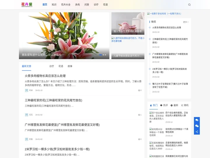The height and width of the screenshot is (158, 210).
Task: Open article 广州哪里批发鲜花最便宜 in main list
Action: pyautogui.click(x=62, y=125)
